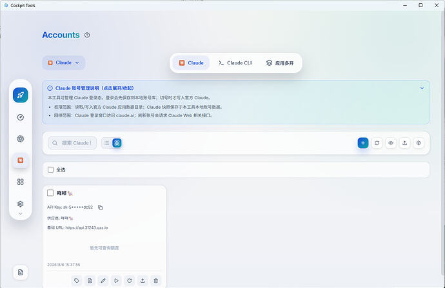Open the speedometer dashboard sidebar icon
Image resolution: width=445 pixels, height=288 pixels.
pos(21,117)
